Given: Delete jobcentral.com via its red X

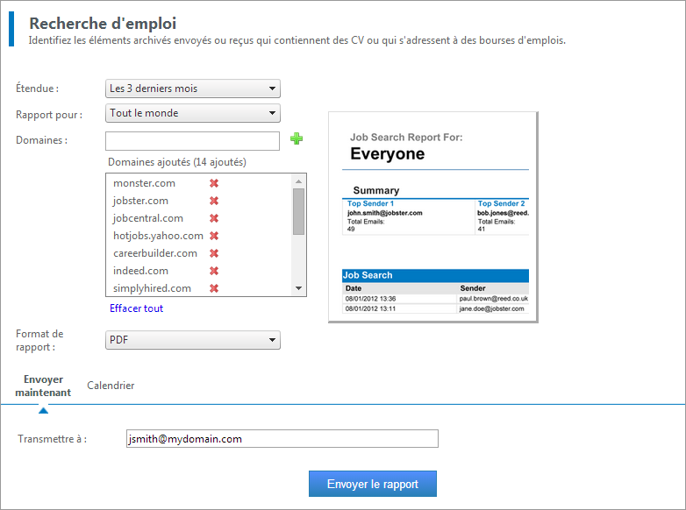Looking at the screenshot, I should [214, 218].
